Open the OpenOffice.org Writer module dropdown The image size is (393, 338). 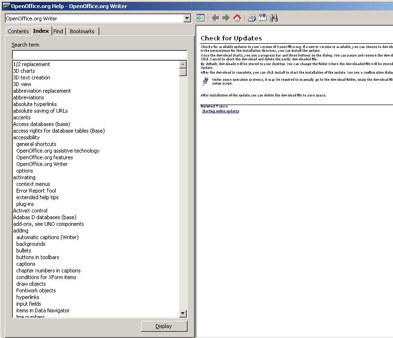click(187, 19)
